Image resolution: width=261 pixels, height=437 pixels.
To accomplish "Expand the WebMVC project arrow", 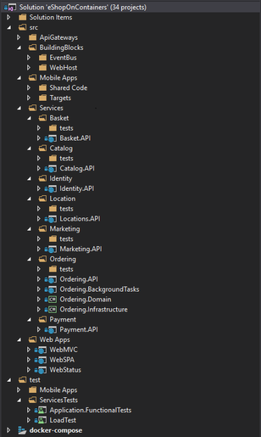I will click(29, 350).
